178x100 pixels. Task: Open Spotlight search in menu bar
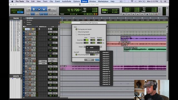(161, 1)
